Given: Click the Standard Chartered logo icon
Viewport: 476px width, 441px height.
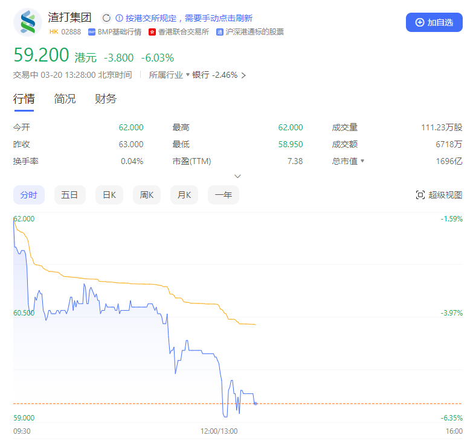Looking at the screenshot, I should [28, 22].
